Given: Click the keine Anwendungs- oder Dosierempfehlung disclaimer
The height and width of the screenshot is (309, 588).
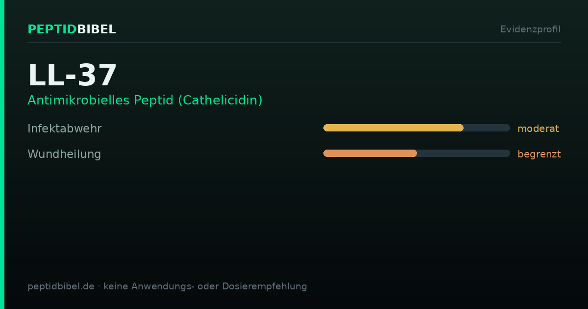Looking at the screenshot, I should tap(205, 286).
